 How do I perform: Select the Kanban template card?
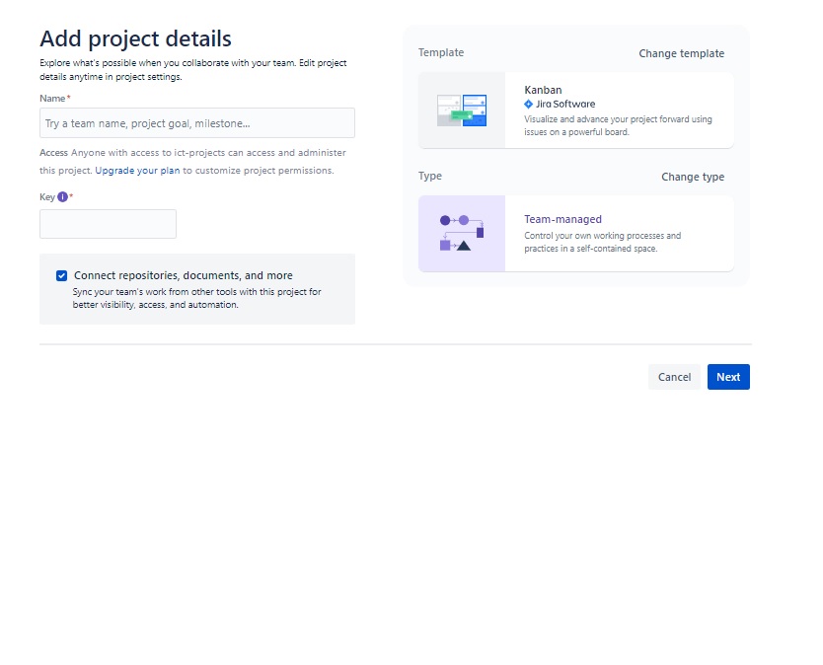[577, 111]
